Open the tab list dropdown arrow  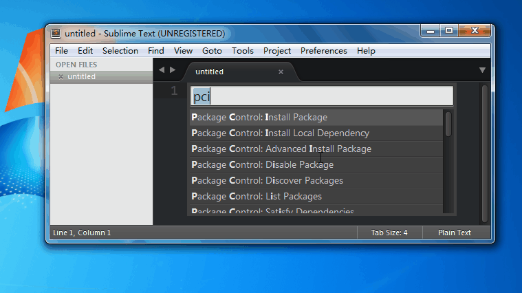click(x=482, y=70)
